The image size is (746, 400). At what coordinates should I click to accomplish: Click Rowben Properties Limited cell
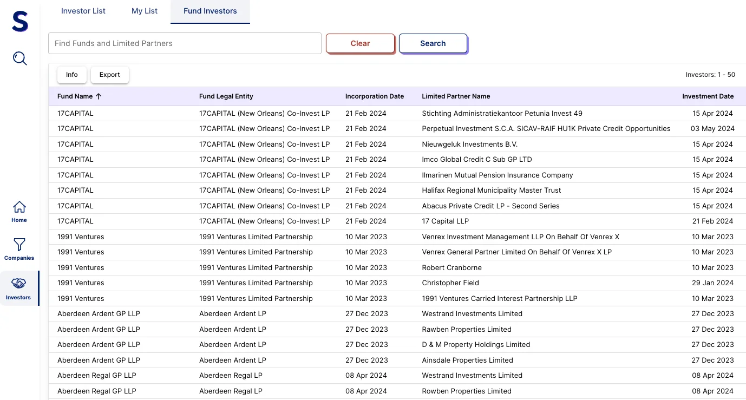[x=467, y=391]
